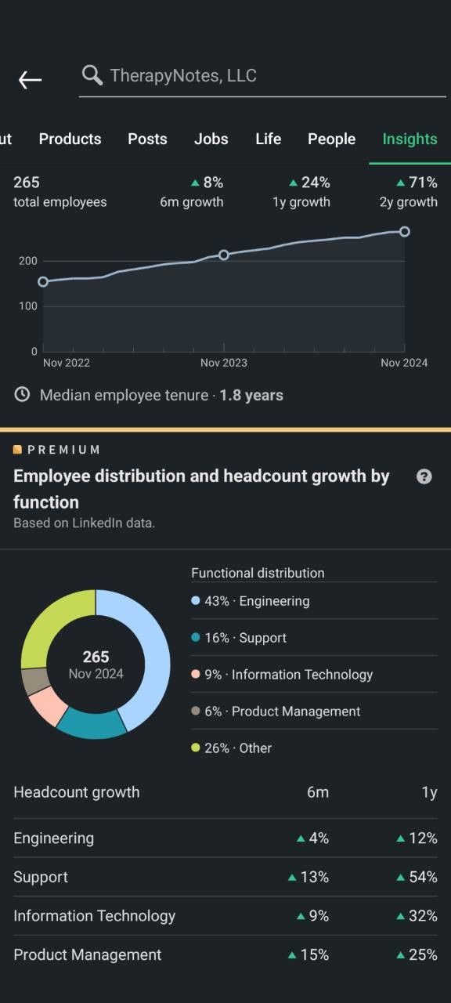Switch to the Products tab
The width and height of the screenshot is (451, 1003).
70,139
